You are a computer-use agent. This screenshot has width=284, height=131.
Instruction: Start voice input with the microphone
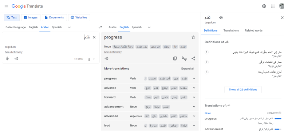(x=7, y=59)
